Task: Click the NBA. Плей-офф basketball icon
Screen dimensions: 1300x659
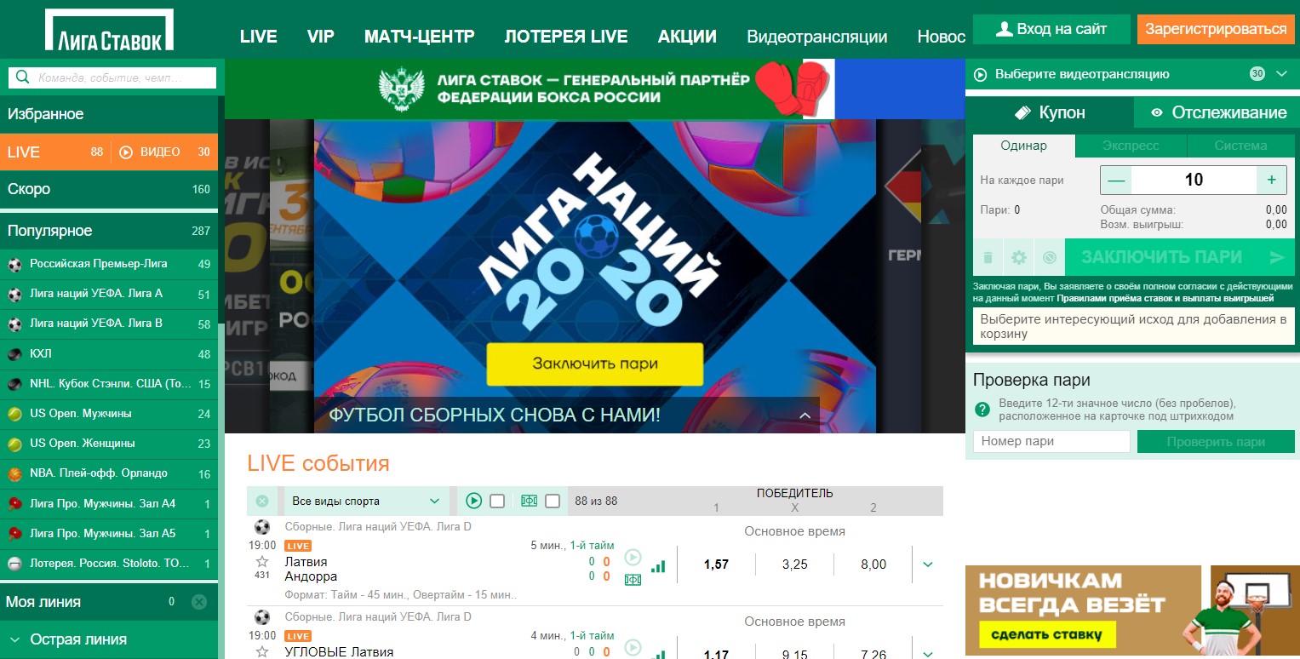Action: point(15,474)
